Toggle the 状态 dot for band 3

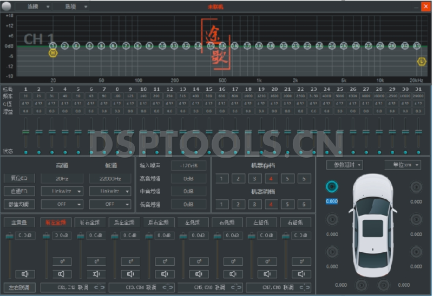[52, 152]
